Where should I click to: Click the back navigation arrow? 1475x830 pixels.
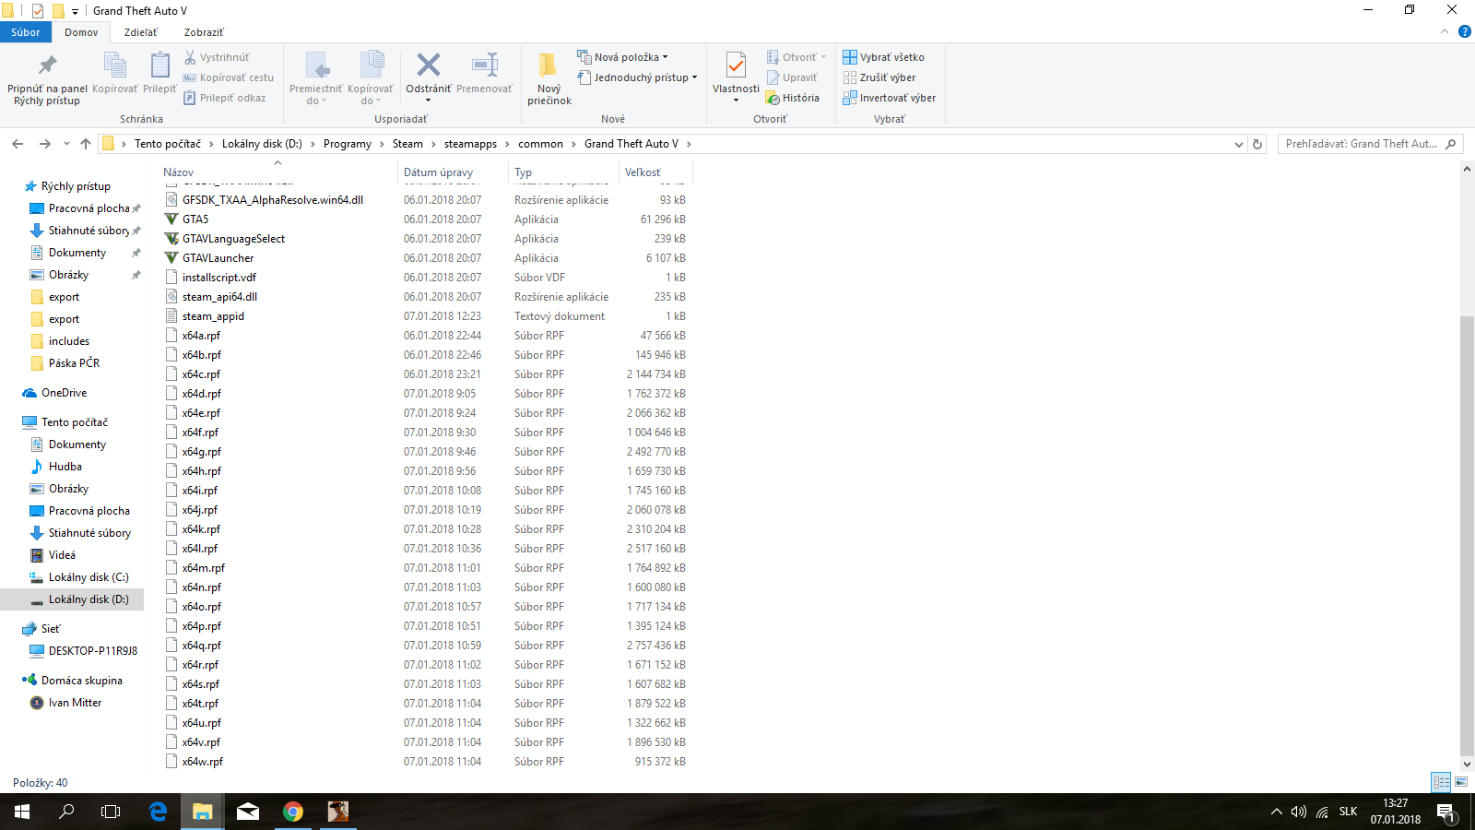18,144
